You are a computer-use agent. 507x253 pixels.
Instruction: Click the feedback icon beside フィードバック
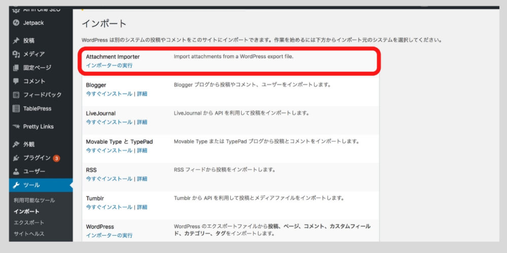(x=16, y=95)
